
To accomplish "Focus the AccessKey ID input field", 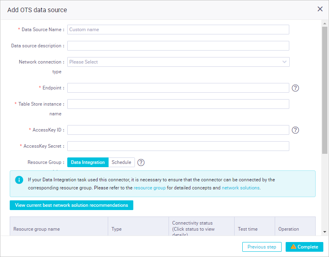I will [x=178, y=130].
